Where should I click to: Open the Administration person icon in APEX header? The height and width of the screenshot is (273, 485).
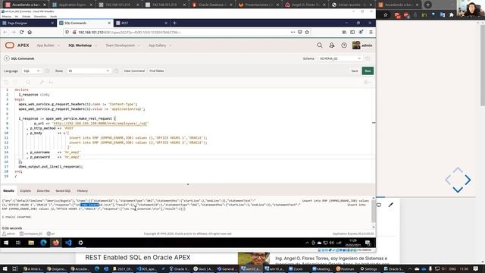coord(332,45)
